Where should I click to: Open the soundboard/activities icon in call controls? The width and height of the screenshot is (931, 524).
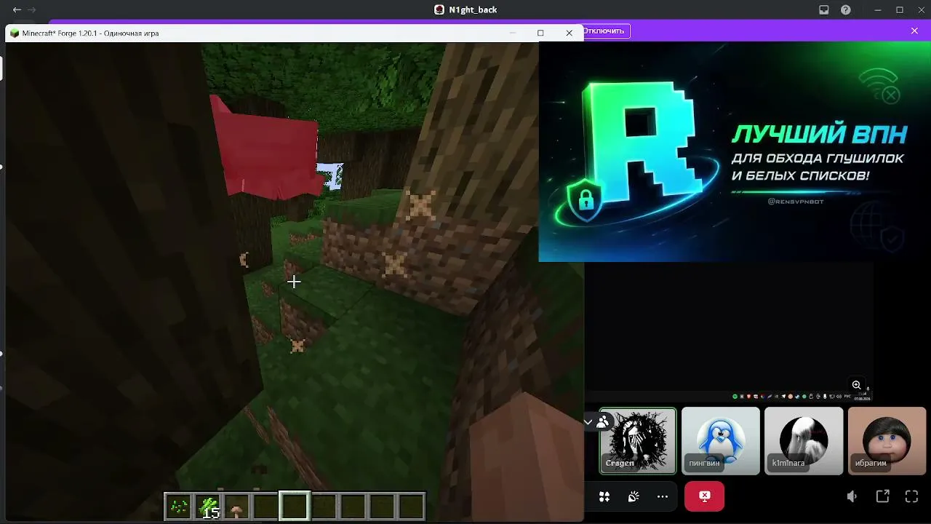[x=604, y=496]
